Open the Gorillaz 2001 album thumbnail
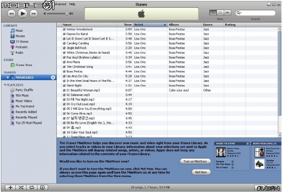 (260, 164)
